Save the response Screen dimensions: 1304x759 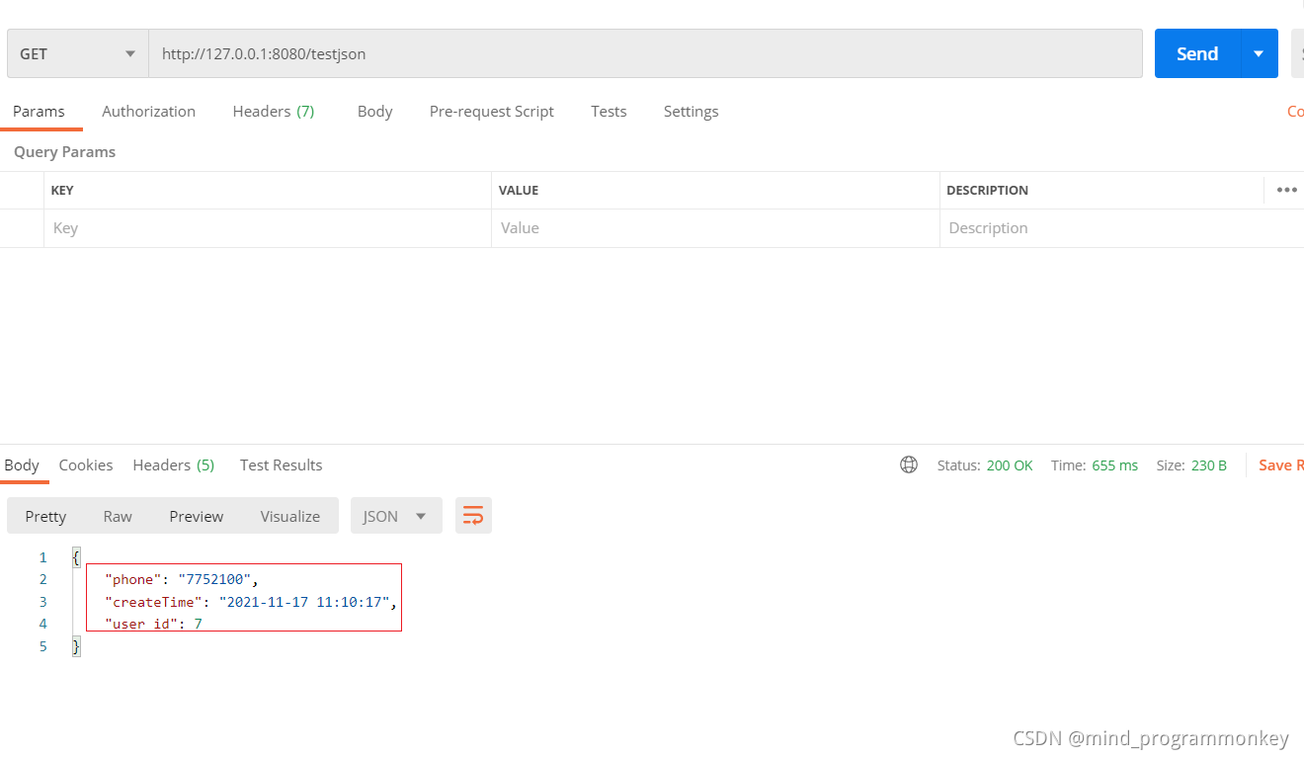pos(1280,465)
